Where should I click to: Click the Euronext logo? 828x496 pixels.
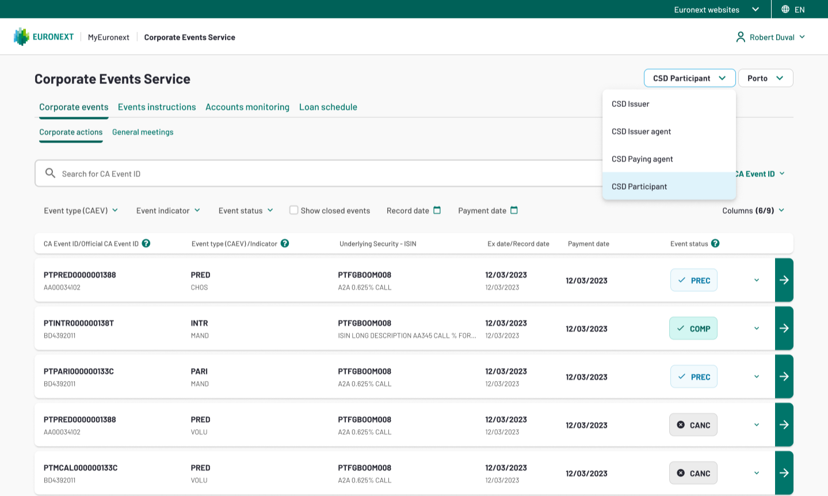click(44, 37)
